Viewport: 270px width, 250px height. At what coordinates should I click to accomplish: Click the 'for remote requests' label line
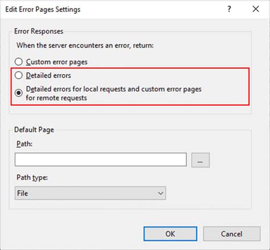click(56, 98)
